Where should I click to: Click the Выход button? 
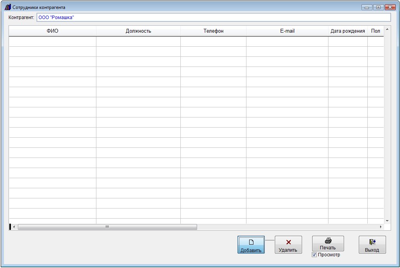point(372,245)
